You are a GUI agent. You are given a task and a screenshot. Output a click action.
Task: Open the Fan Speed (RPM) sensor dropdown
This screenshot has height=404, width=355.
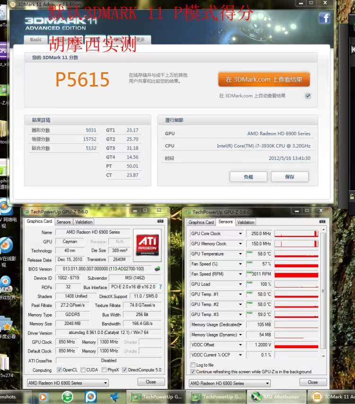240,274
